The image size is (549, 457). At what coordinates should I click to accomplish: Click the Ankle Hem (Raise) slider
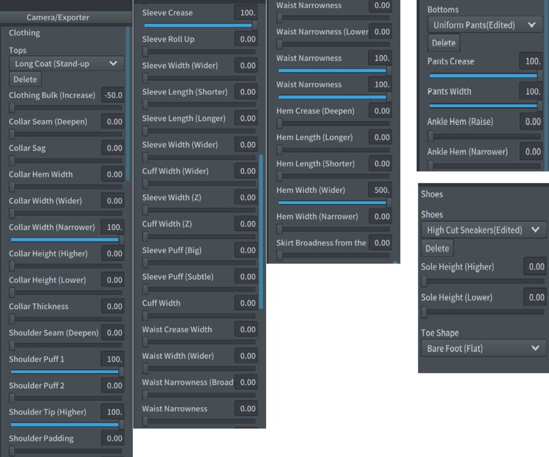click(x=485, y=136)
